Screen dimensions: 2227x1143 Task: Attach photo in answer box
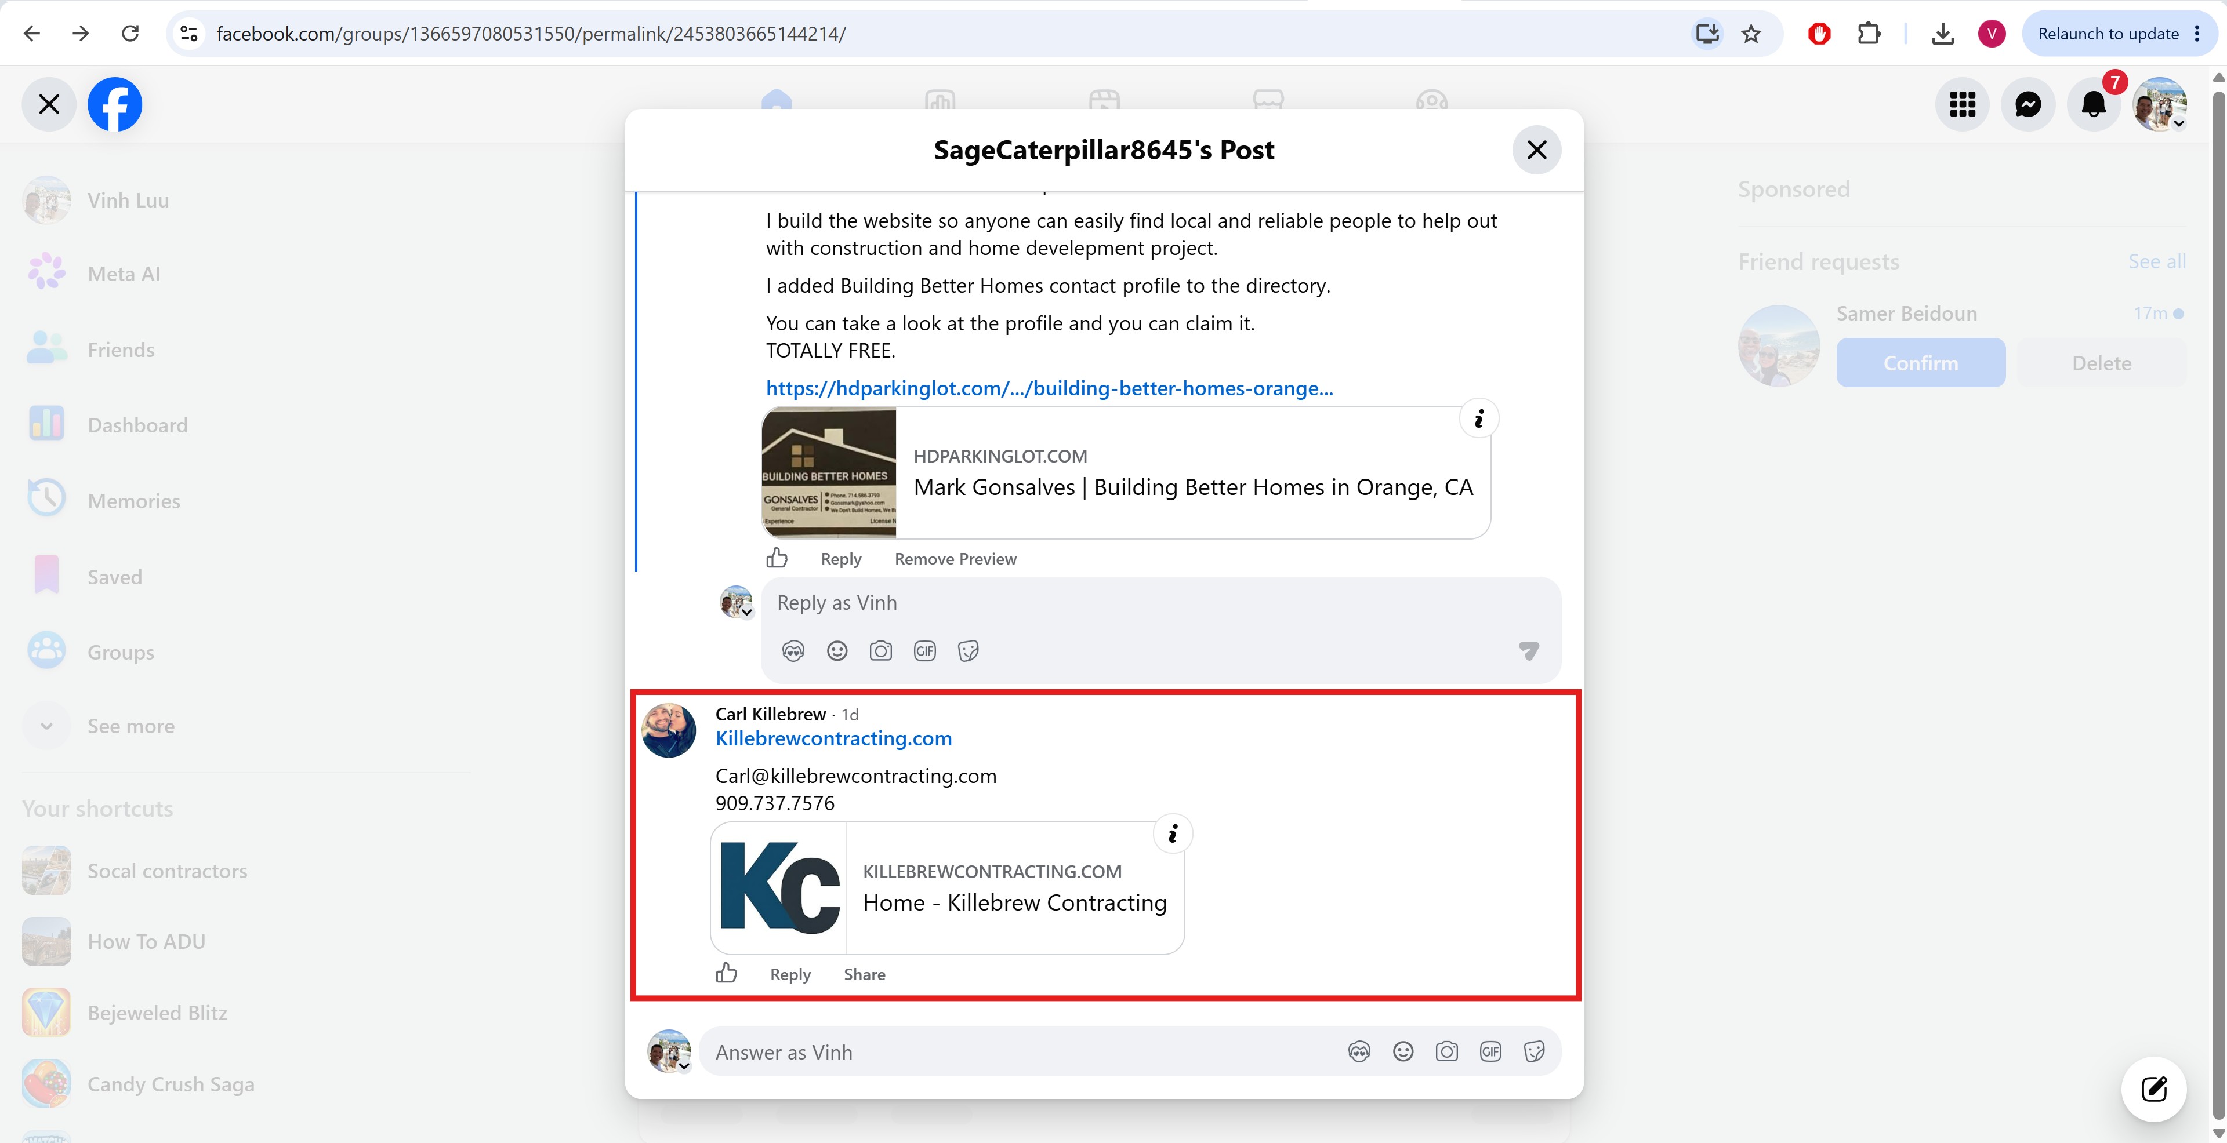(x=1446, y=1051)
